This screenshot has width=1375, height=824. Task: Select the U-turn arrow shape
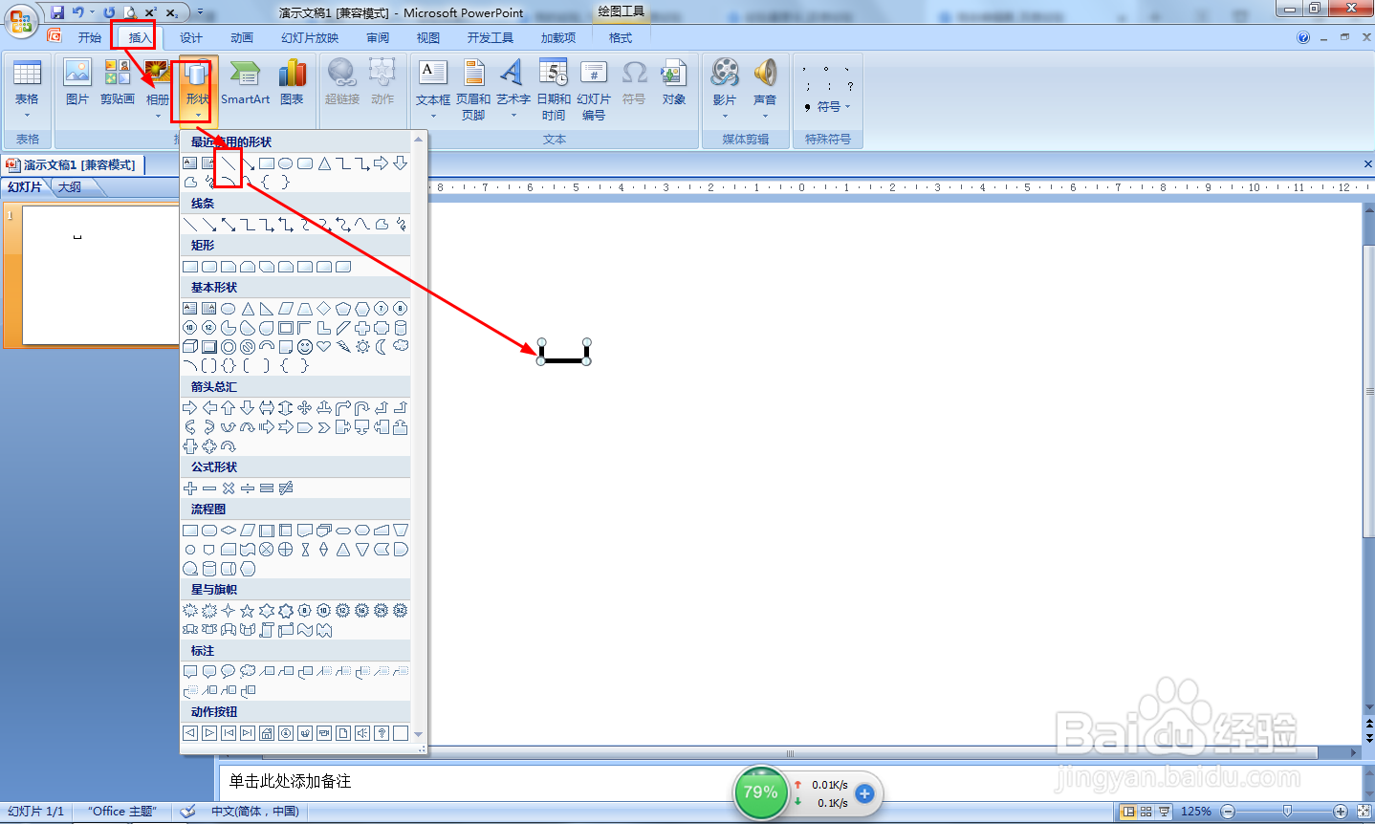click(x=362, y=407)
